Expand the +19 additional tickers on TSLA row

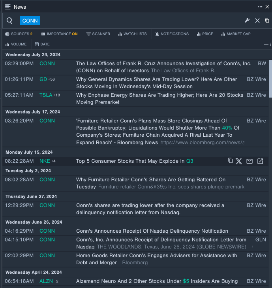[57, 95]
